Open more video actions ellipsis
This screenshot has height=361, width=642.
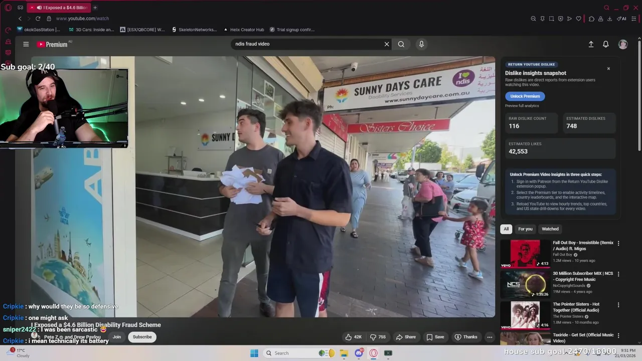[x=490, y=337]
